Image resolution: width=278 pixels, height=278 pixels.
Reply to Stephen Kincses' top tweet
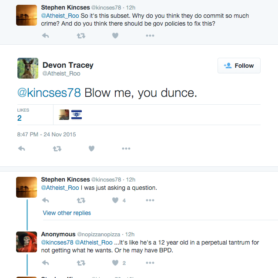coord(45,36)
